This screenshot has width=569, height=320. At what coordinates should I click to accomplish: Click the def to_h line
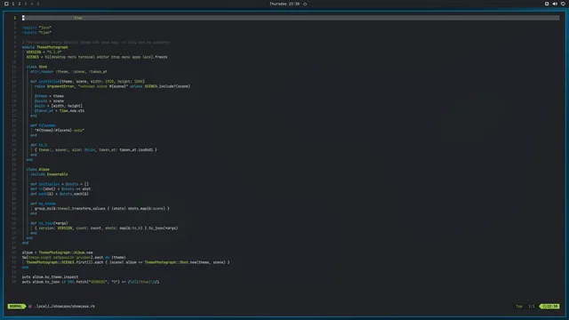(39, 145)
